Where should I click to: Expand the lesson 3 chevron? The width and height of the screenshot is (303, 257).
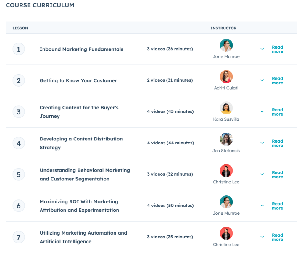click(262, 112)
